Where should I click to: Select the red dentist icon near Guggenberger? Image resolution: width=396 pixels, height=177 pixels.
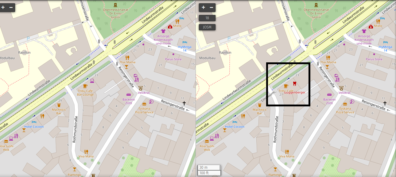(294, 84)
